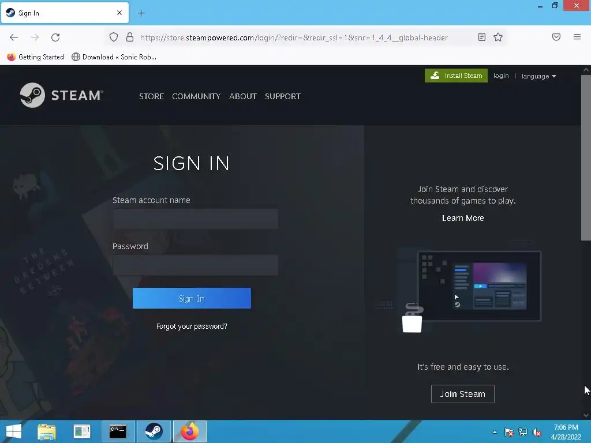Click the login link in the header
The height and width of the screenshot is (443, 591).
coord(501,76)
